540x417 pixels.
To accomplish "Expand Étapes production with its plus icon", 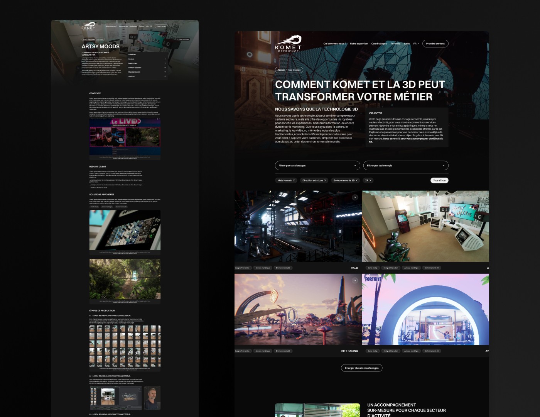I will (165, 72).
